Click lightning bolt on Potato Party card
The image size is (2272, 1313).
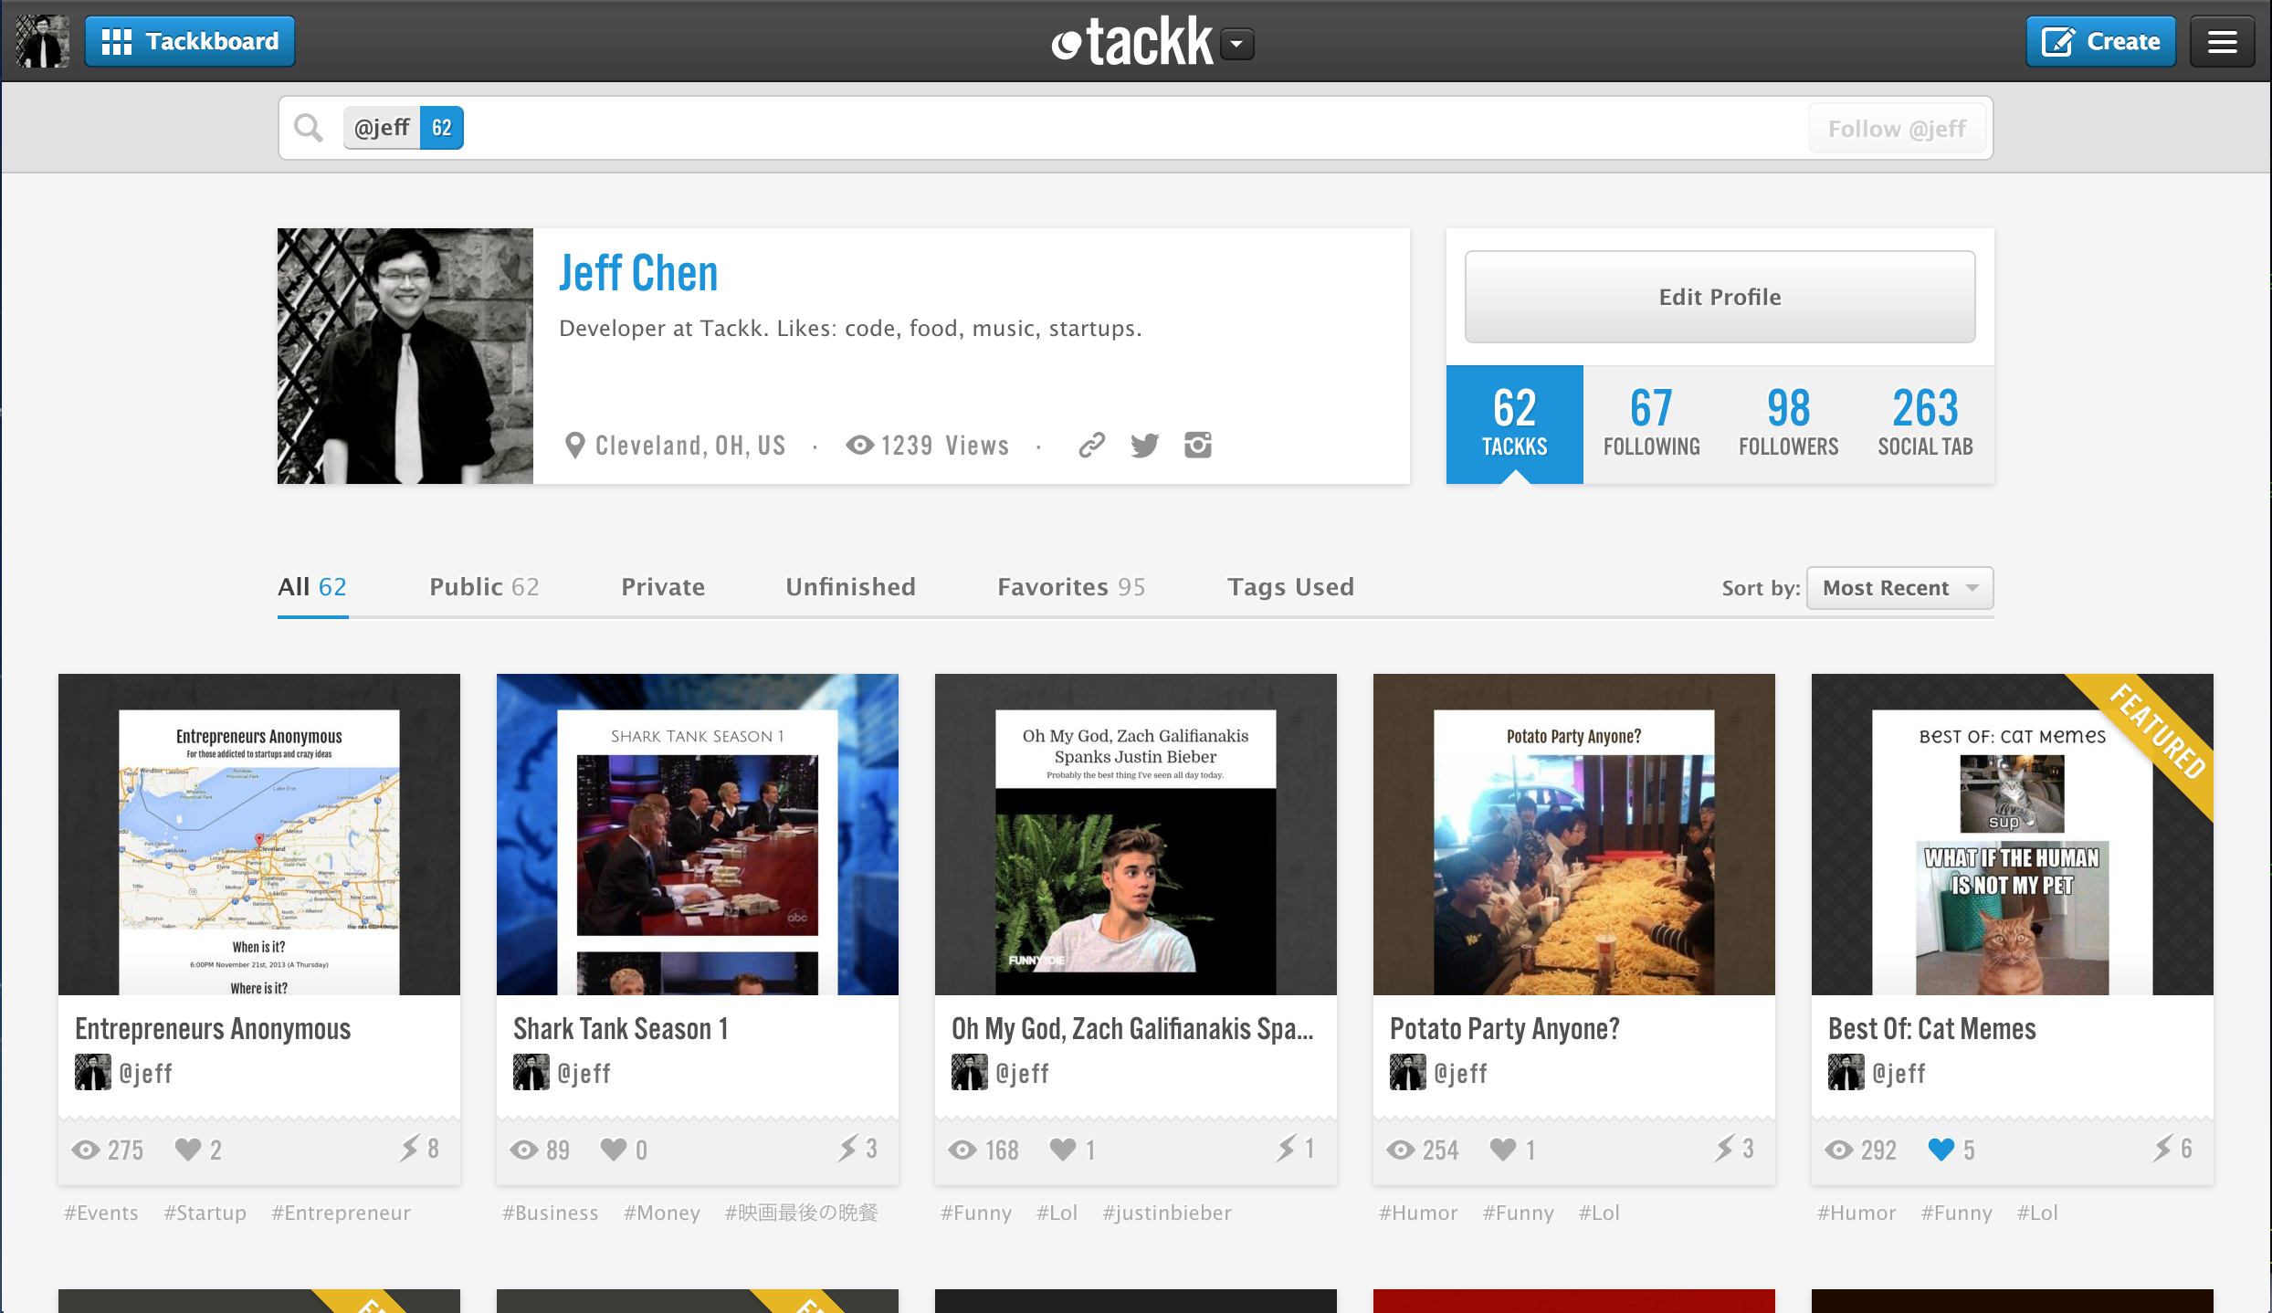coord(1724,1149)
